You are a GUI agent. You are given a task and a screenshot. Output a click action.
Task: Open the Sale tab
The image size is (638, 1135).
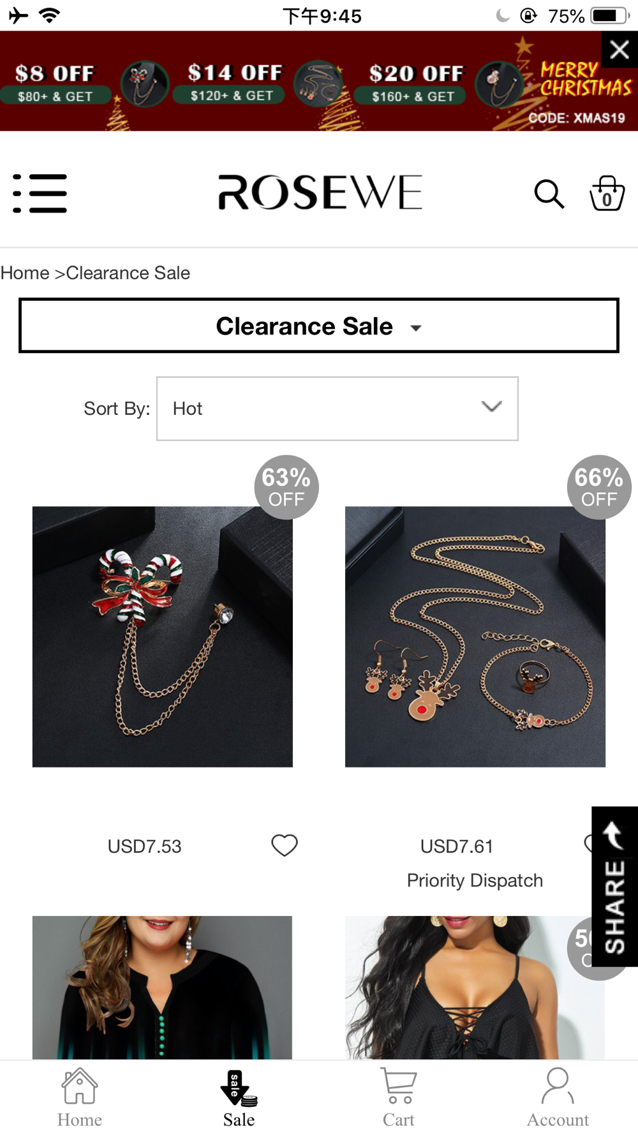pos(239,1098)
